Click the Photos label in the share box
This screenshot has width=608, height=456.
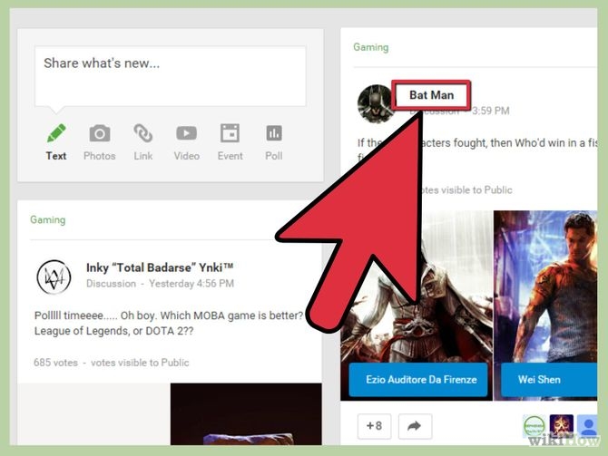(100, 156)
